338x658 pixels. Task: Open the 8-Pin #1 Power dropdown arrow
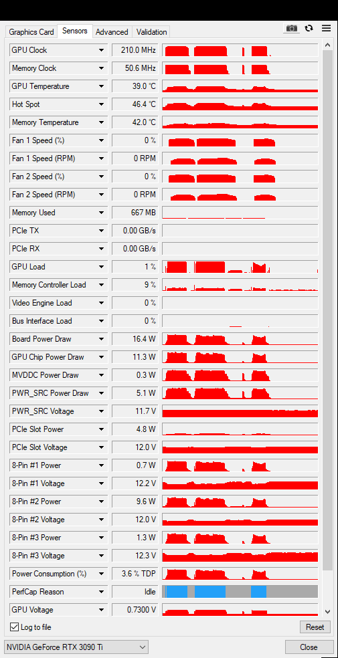tap(101, 465)
